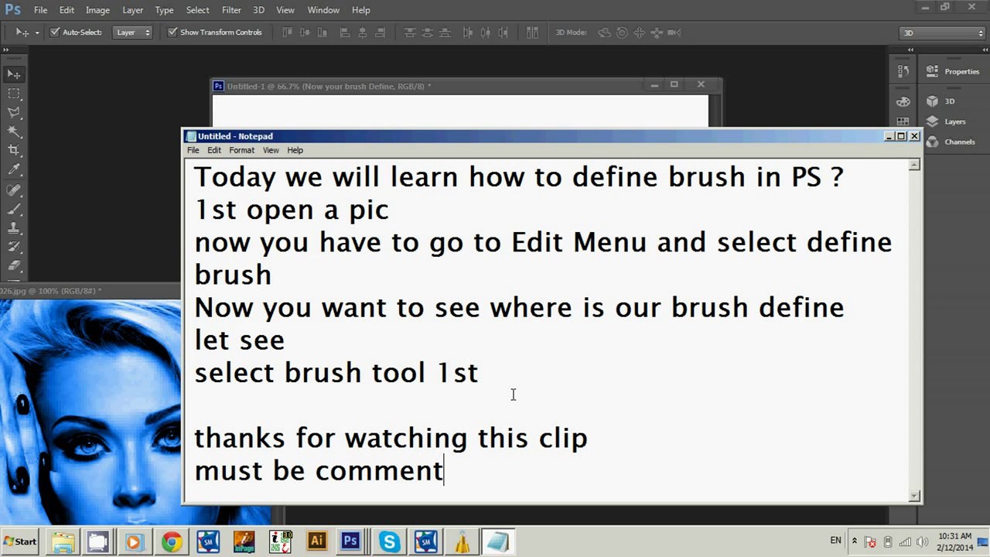Open the Color panel palette icon
The image size is (990, 557).
903,101
